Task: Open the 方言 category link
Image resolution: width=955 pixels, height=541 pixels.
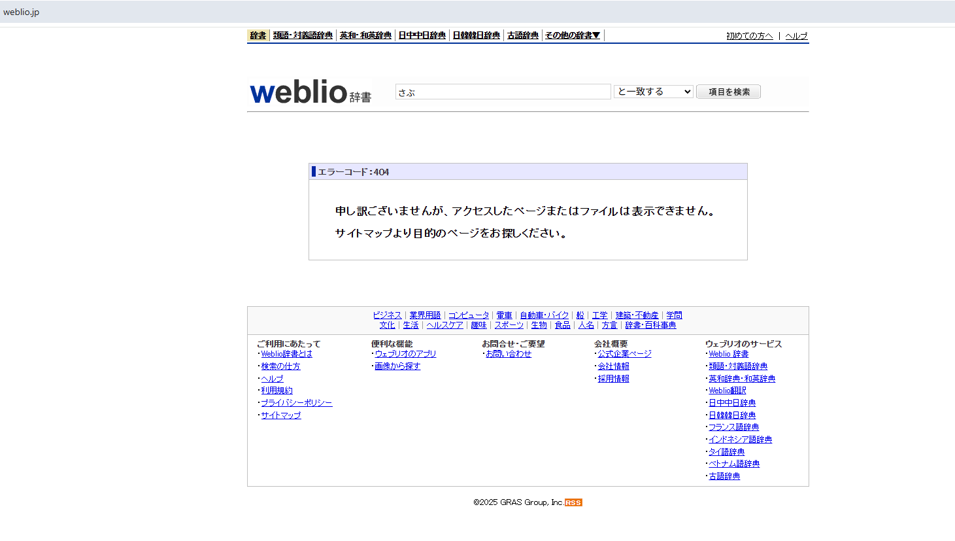Action: 610,325
